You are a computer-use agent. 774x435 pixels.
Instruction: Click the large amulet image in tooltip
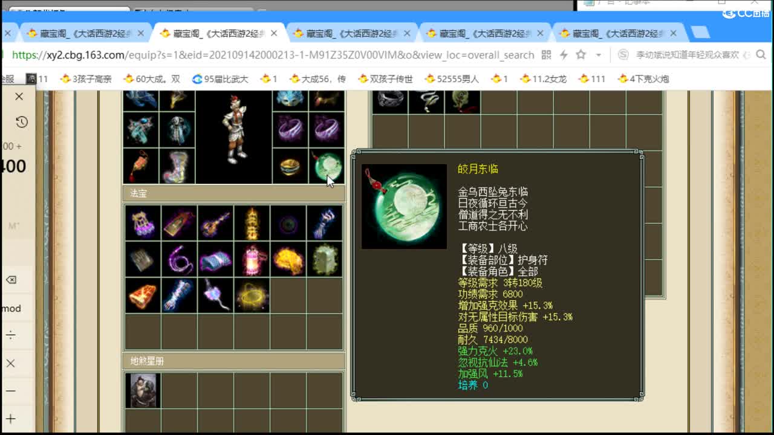pyautogui.click(x=404, y=207)
